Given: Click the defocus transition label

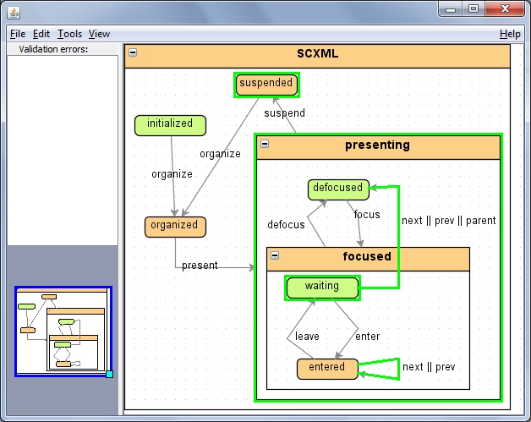Looking at the screenshot, I should coord(286,224).
